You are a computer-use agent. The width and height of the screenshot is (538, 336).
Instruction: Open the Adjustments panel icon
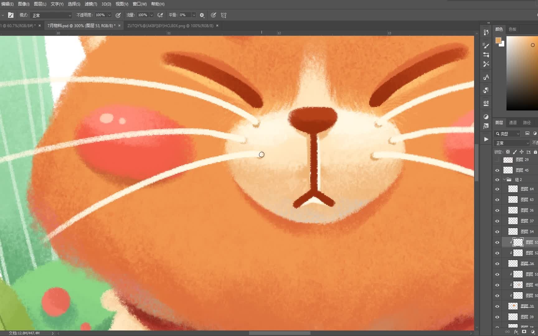click(486, 117)
